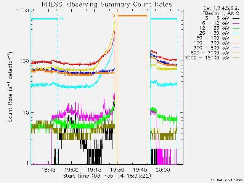The height and width of the screenshot is (183, 244).
Task: Select the 7000 - 15000 keV legend label
Action: (x=207, y=58)
